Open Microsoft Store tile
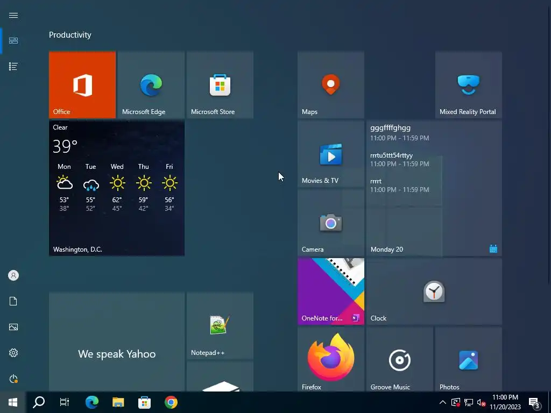Screen dimensions: 551x413 220,84
